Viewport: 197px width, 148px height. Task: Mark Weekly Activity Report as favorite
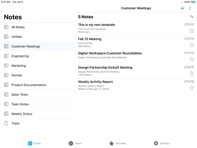point(192,88)
